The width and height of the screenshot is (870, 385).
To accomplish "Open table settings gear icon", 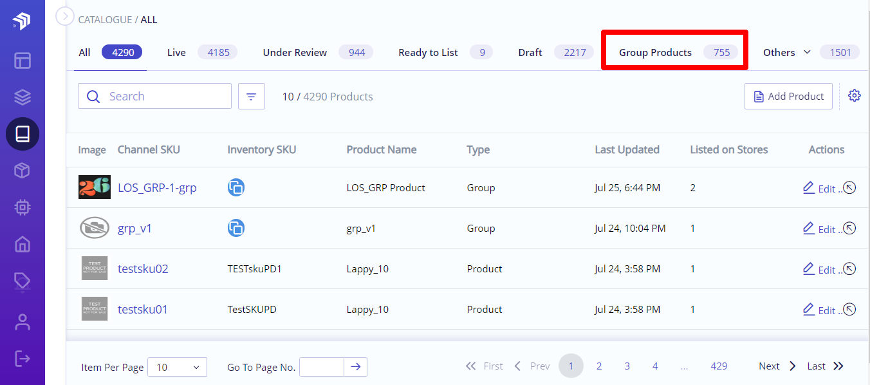I will [855, 95].
